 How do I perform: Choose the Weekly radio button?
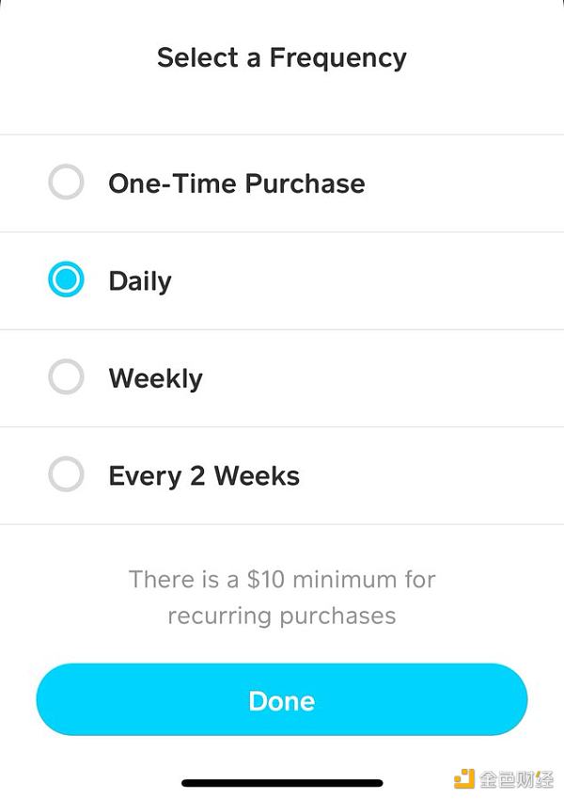coord(66,378)
